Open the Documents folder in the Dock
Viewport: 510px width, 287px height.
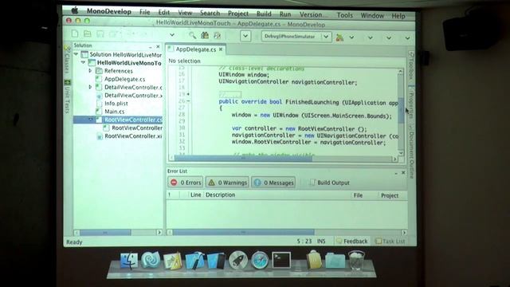pyautogui.click(x=335, y=261)
